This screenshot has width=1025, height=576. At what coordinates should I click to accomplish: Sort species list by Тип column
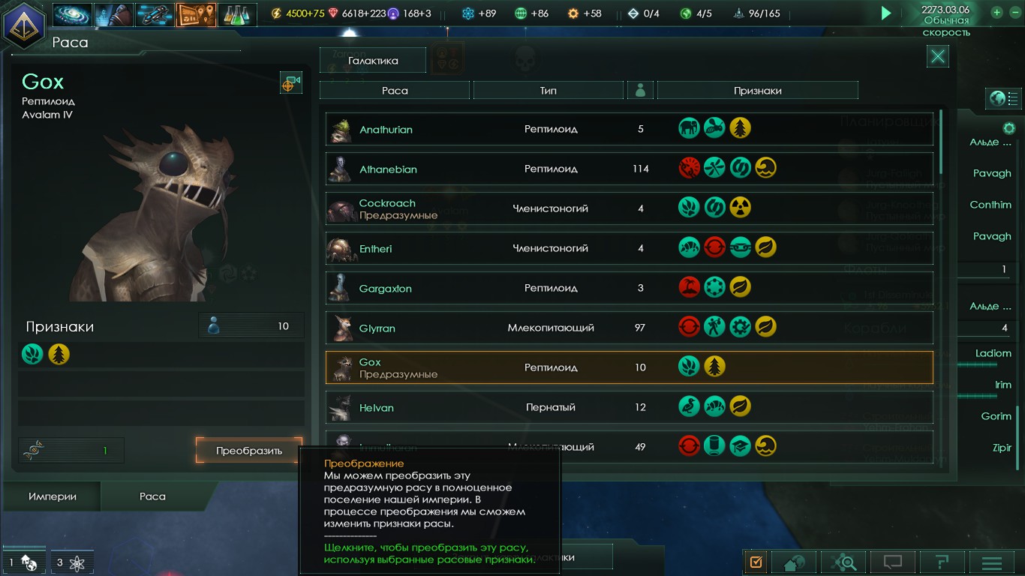point(549,91)
